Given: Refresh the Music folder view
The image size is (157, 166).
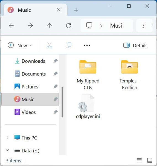Looking at the screenshot, I should click(68, 26).
